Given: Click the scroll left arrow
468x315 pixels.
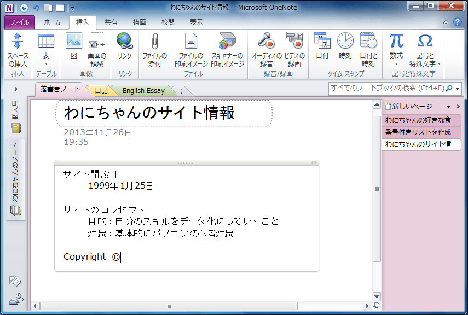Looking at the screenshot, I should pyautogui.click(x=35, y=306).
